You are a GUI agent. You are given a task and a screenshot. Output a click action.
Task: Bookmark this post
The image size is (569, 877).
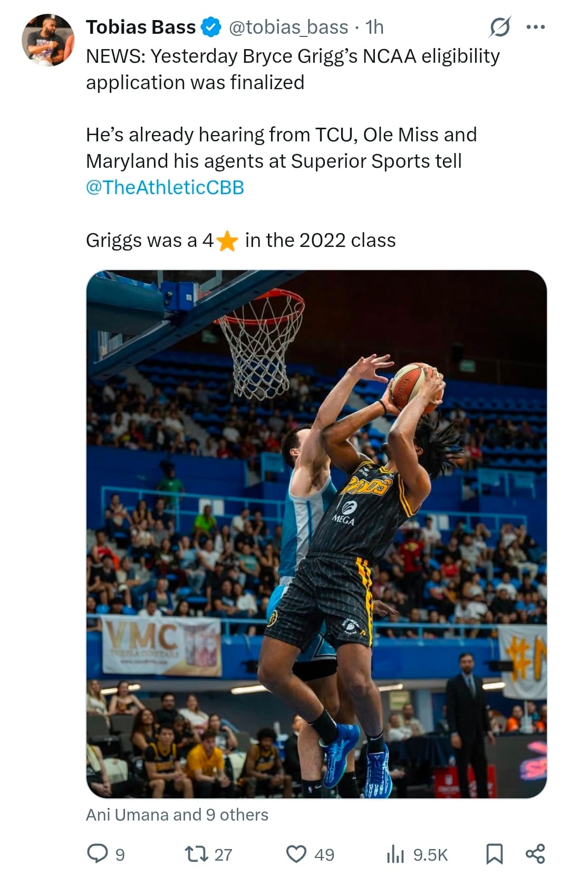[494, 854]
